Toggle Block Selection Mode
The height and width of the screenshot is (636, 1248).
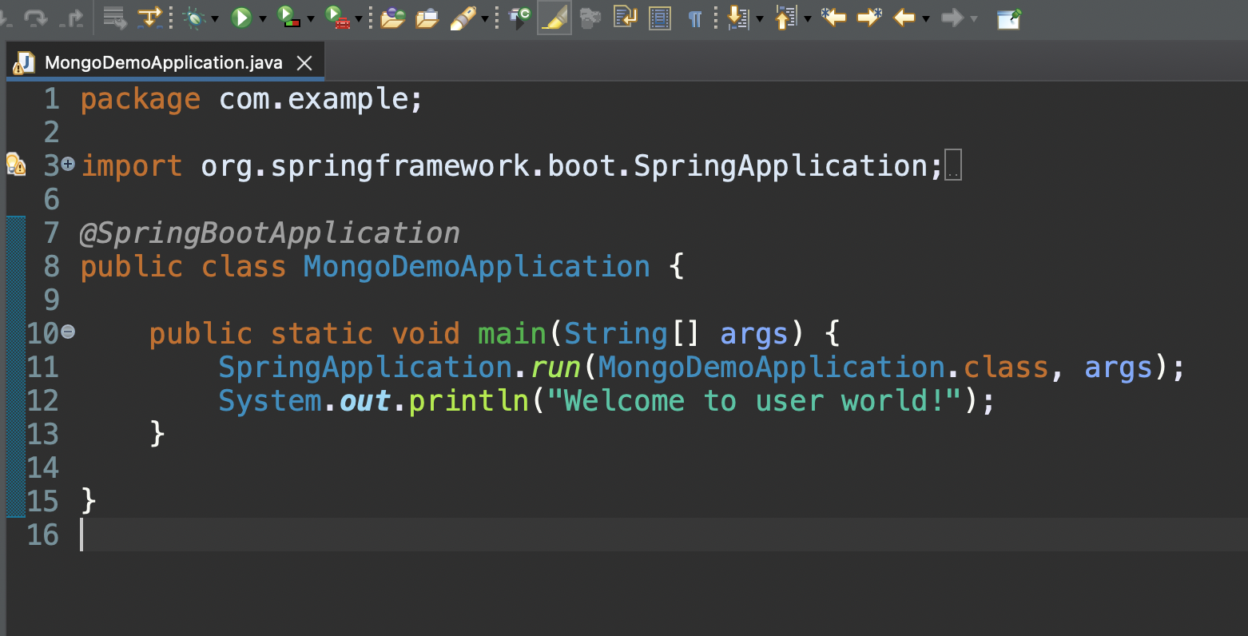pyautogui.click(x=660, y=18)
